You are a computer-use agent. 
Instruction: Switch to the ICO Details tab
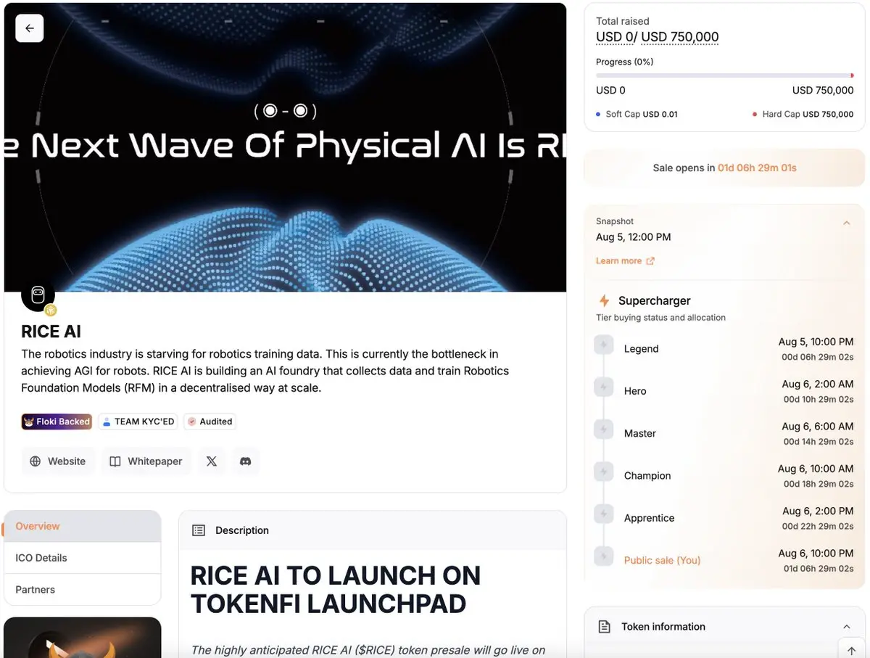82,558
